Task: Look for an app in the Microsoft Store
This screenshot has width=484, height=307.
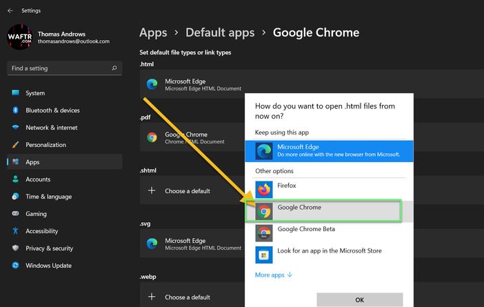Action: [x=329, y=255]
